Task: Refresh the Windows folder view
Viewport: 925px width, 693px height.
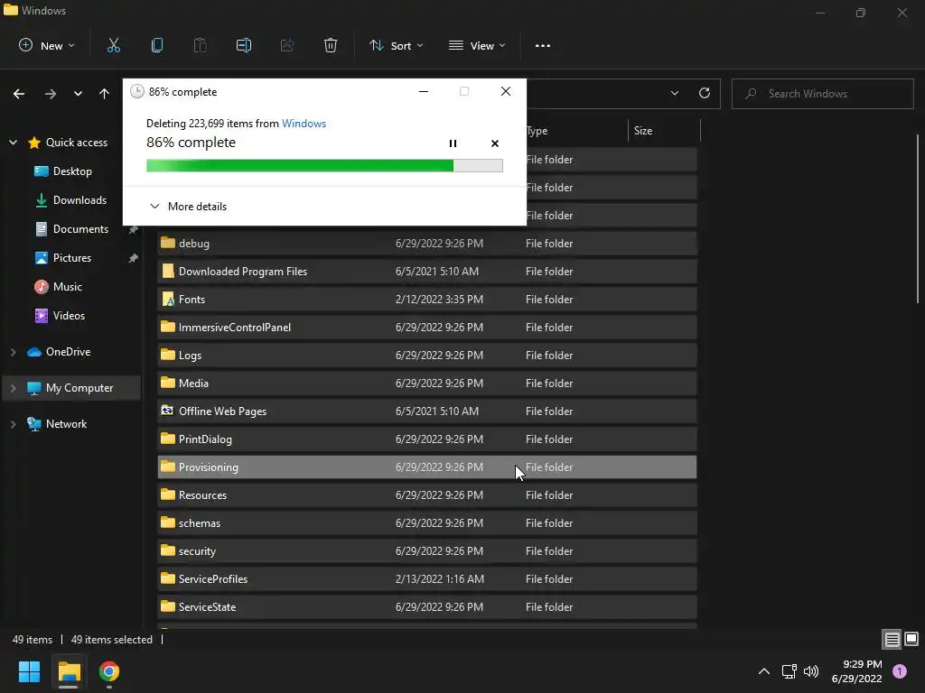Action: (x=705, y=93)
